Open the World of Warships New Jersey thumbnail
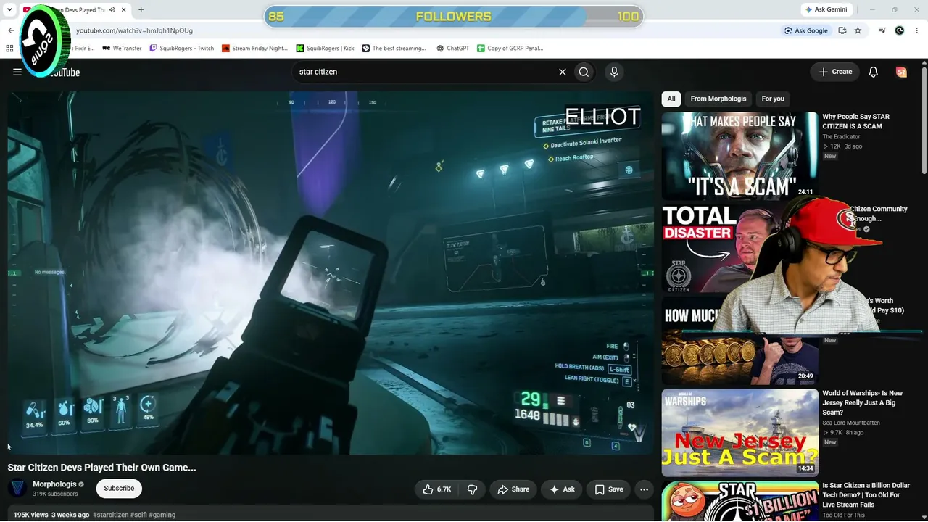 coord(740,433)
